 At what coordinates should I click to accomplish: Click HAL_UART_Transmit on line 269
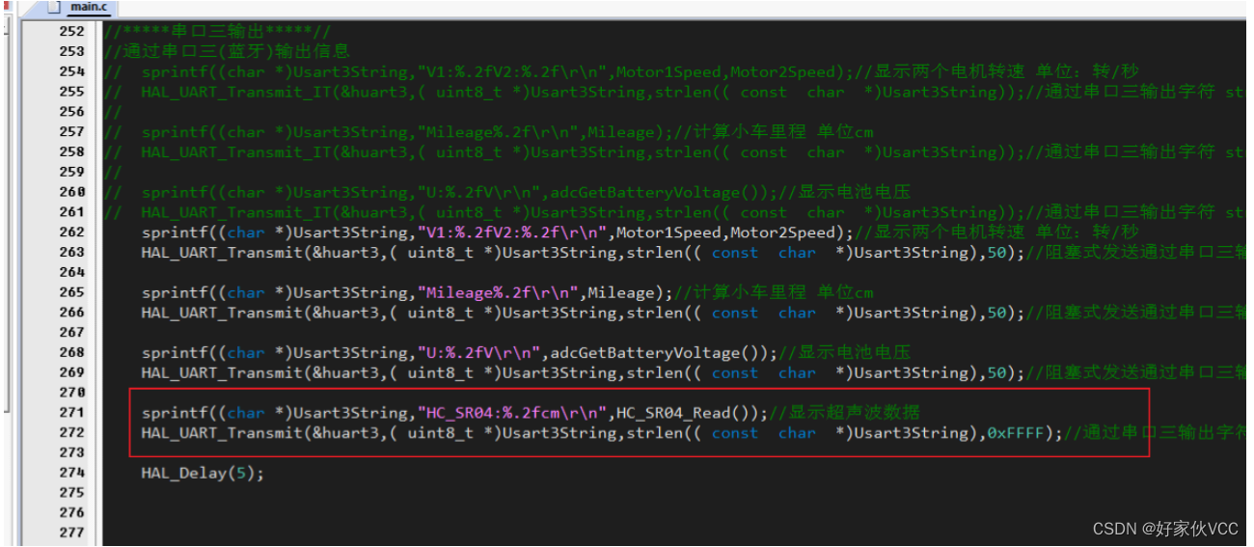click(x=221, y=373)
